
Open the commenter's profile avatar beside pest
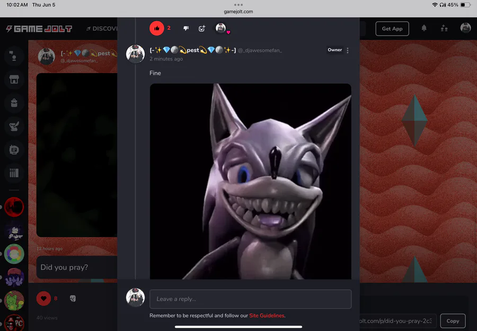(x=135, y=54)
